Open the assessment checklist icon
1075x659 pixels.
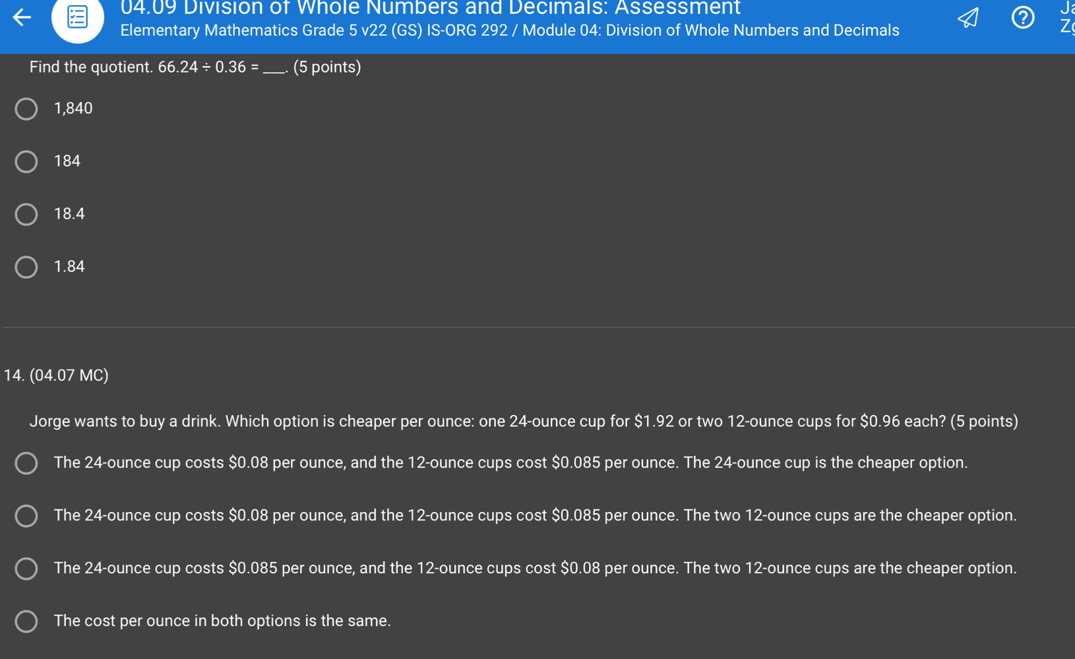click(x=78, y=18)
